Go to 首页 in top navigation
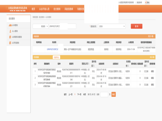162x121 pixels. 33,9
